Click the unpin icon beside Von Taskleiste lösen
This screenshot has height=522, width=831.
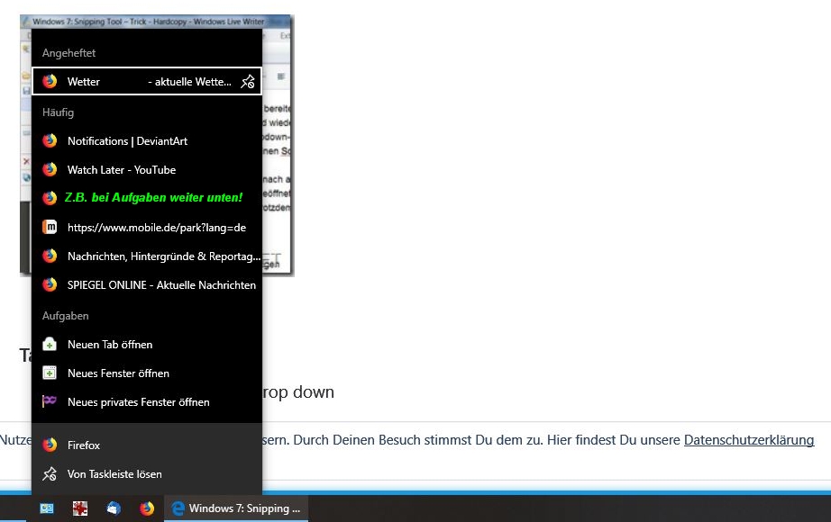pyautogui.click(x=50, y=473)
